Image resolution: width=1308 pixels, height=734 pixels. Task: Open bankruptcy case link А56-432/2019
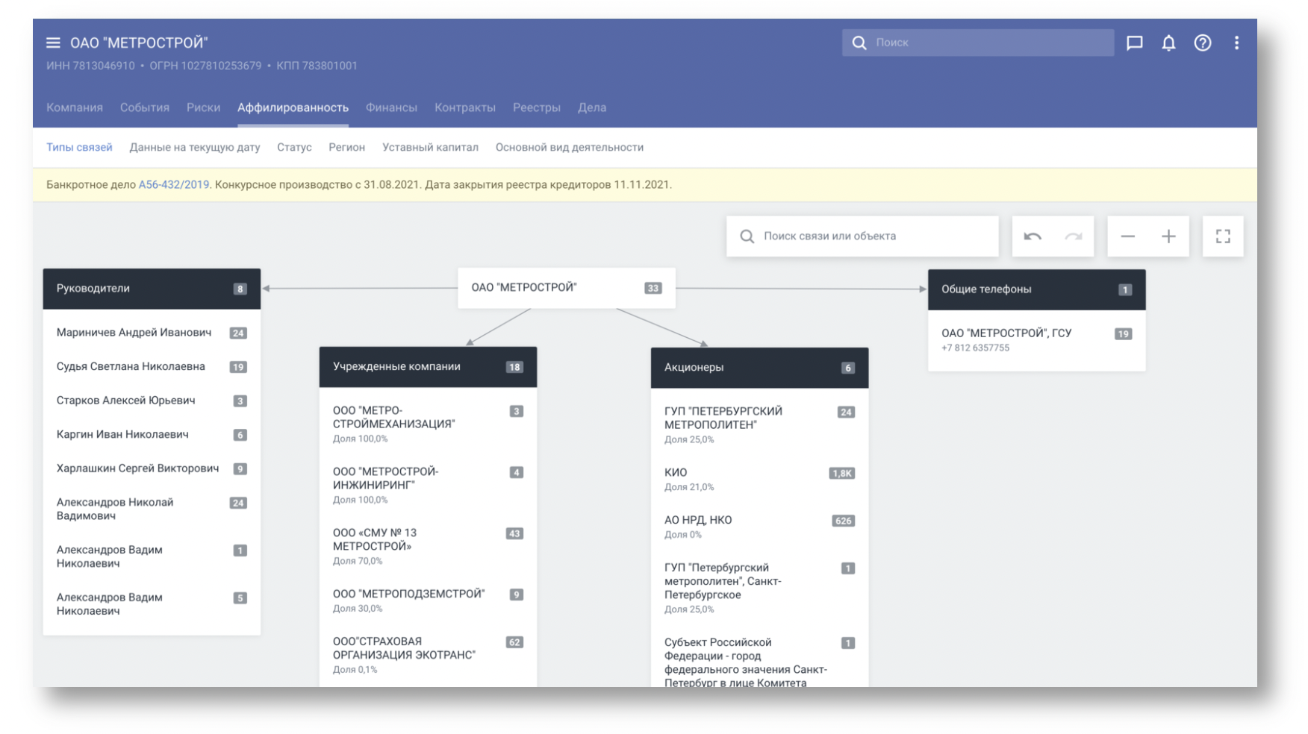[x=174, y=184]
